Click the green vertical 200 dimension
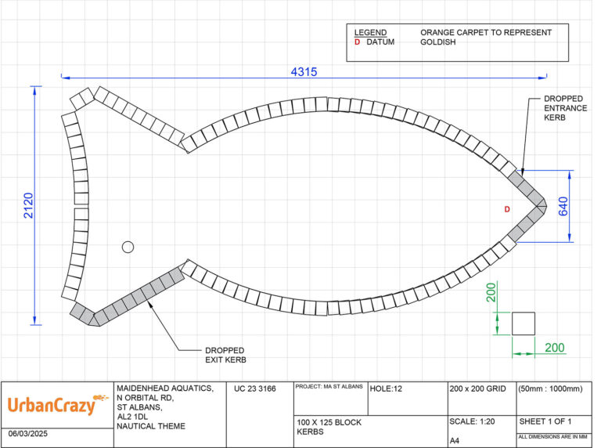 pos(491,292)
